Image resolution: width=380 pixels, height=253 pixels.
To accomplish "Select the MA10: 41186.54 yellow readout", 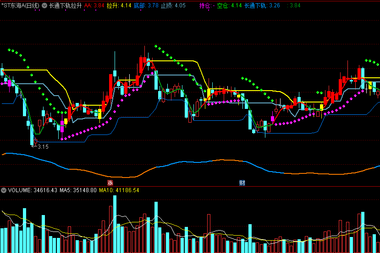I will 119,190.
